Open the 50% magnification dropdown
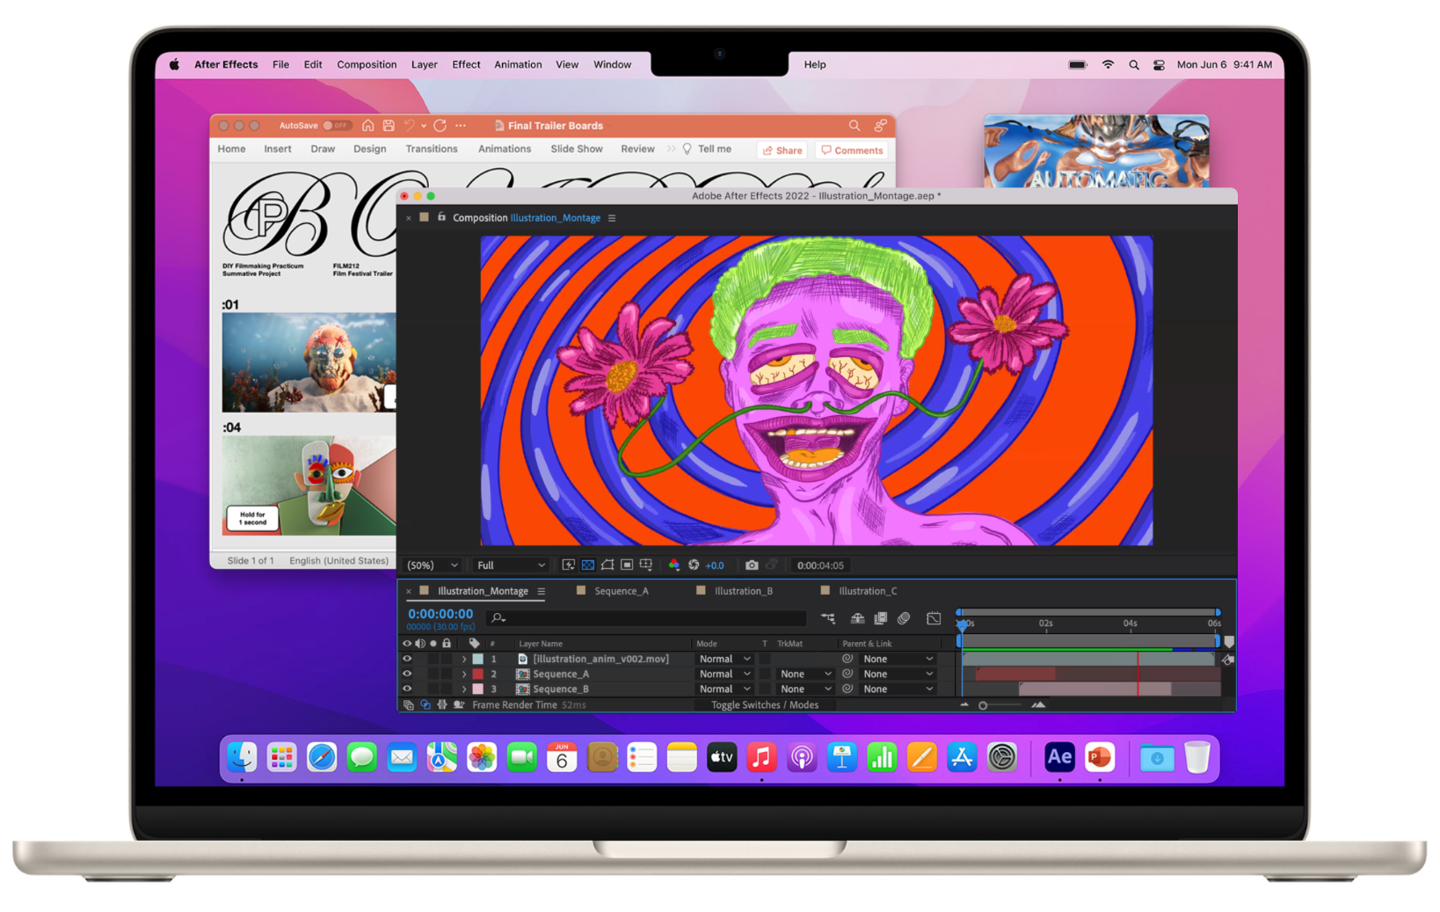Image resolution: width=1440 pixels, height=912 pixels. [432, 565]
